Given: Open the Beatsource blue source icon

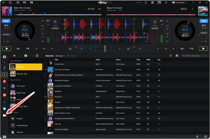Looking at the screenshot, I should click(4, 109).
